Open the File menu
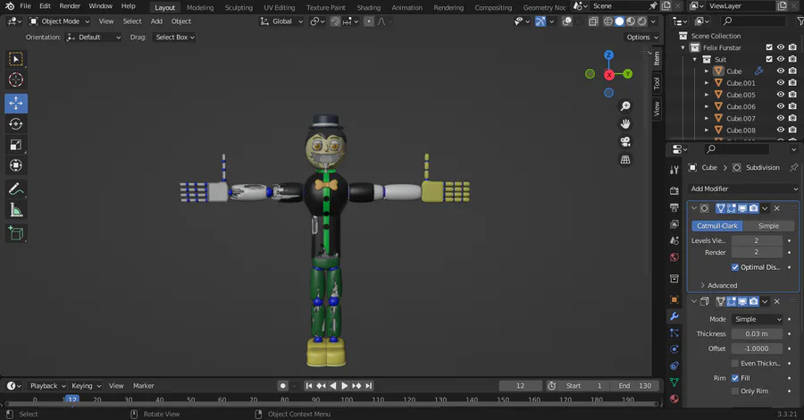The width and height of the screenshot is (804, 420). click(x=25, y=6)
